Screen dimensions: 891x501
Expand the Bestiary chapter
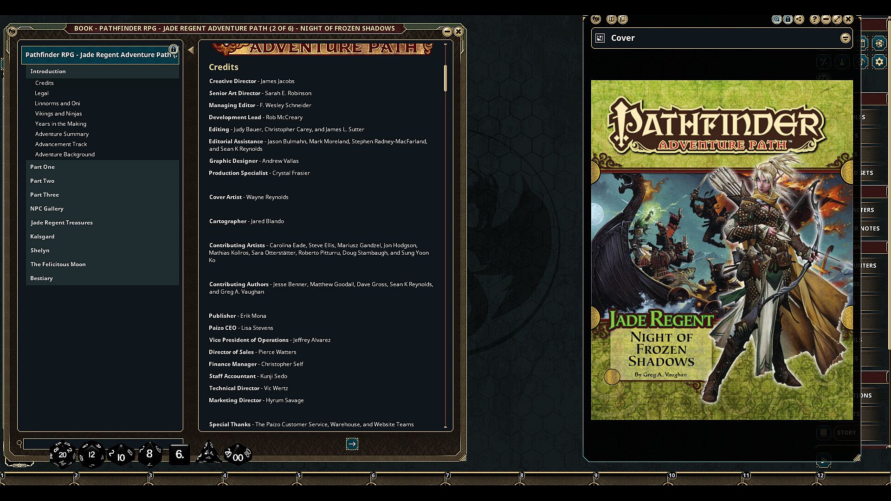tap(42, 278)
